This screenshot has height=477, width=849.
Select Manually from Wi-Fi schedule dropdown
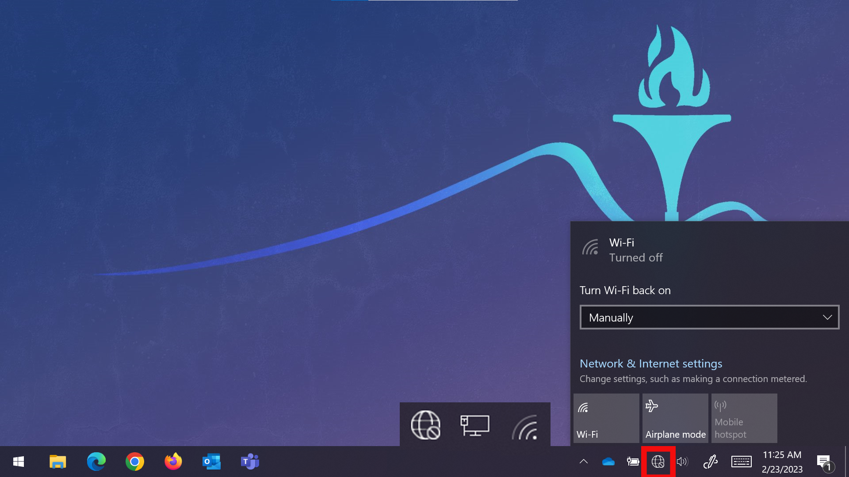coord(708,317)
